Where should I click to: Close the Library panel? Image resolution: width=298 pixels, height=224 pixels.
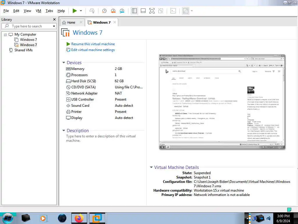click(x=54, y=20)
